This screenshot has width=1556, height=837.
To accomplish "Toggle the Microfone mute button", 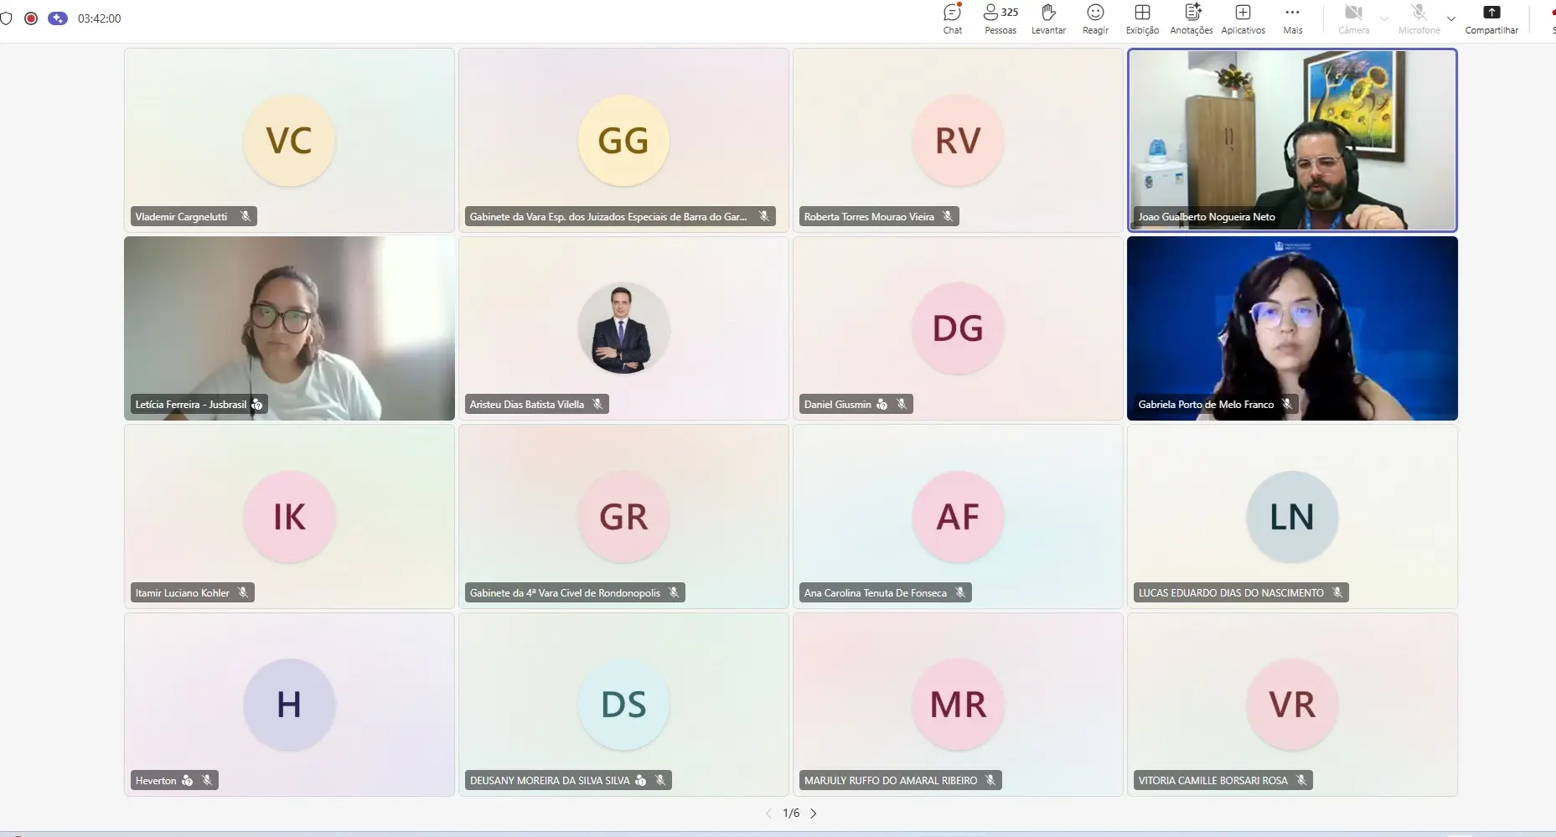I will pos(1419,18).
